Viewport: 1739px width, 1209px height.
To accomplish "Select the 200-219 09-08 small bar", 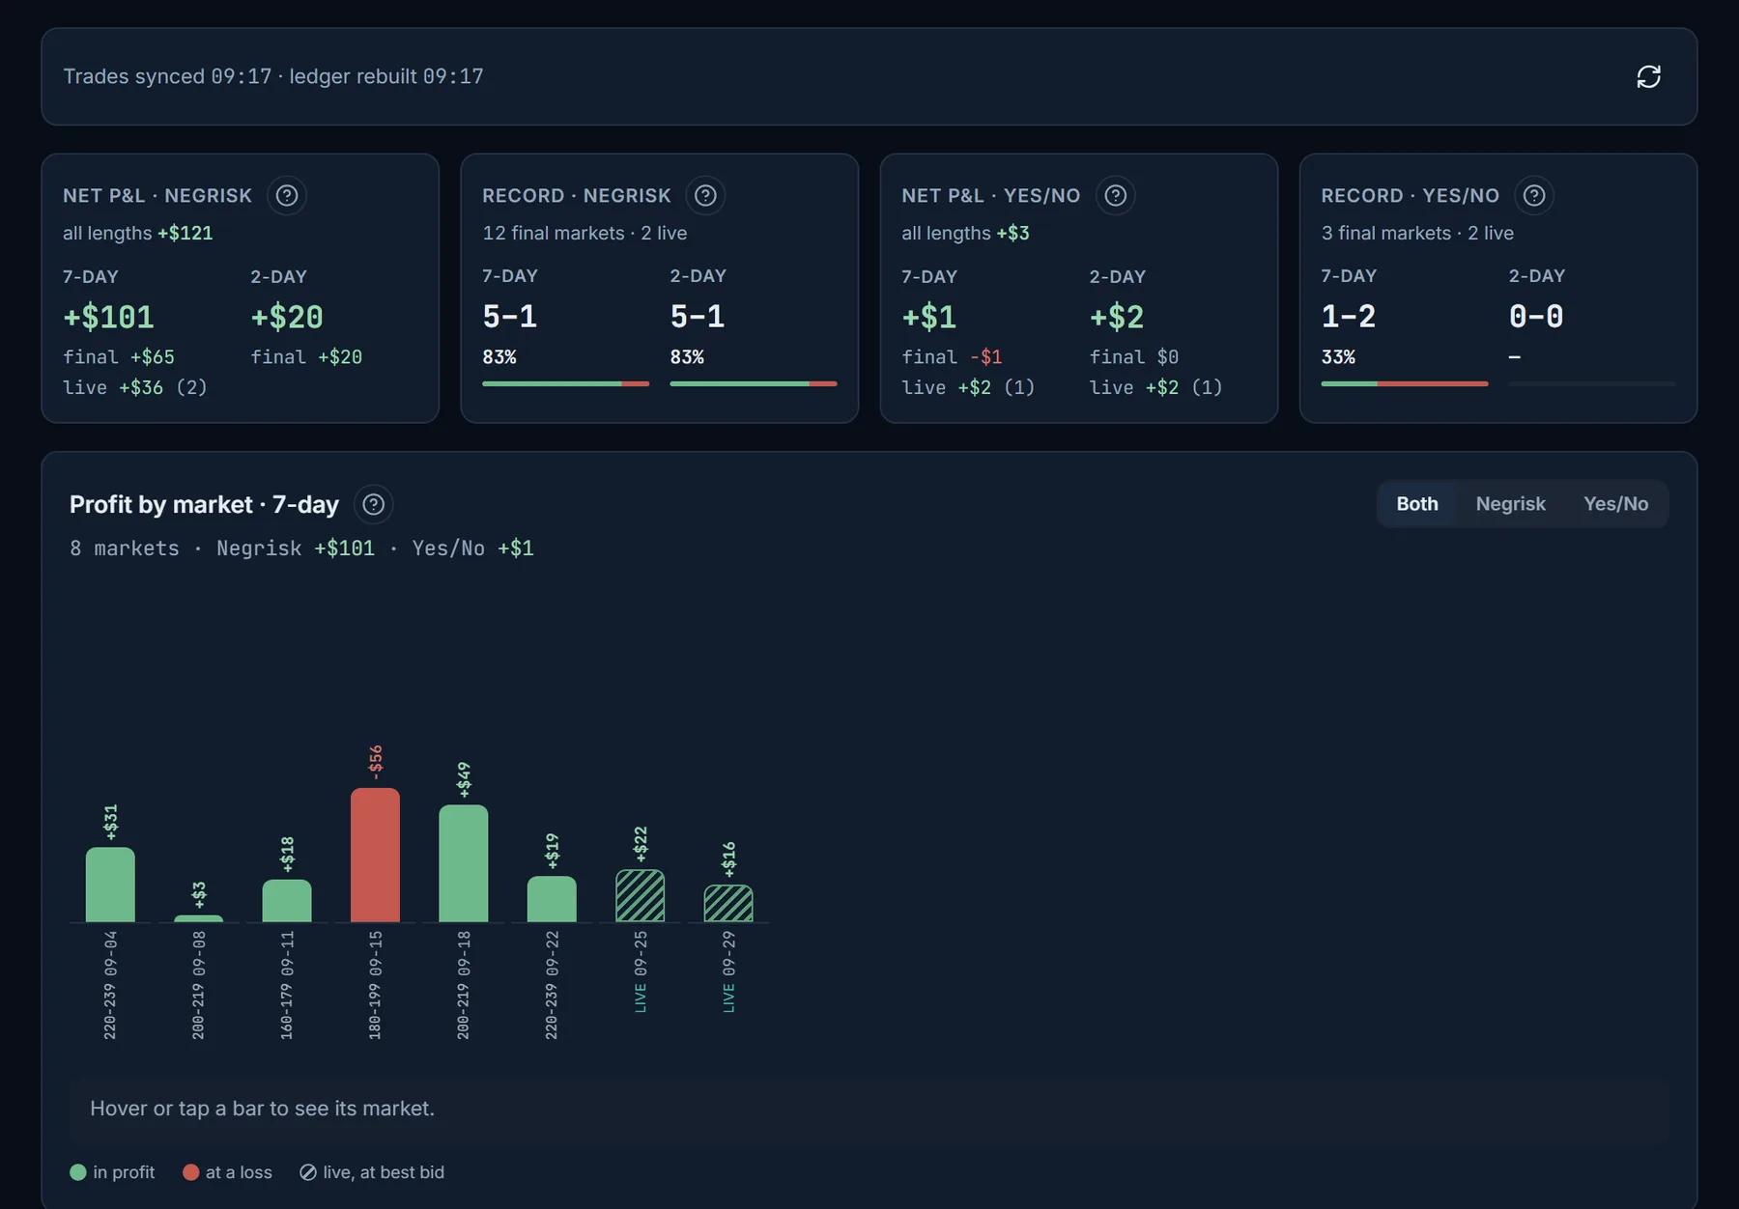I will (198, 918).
